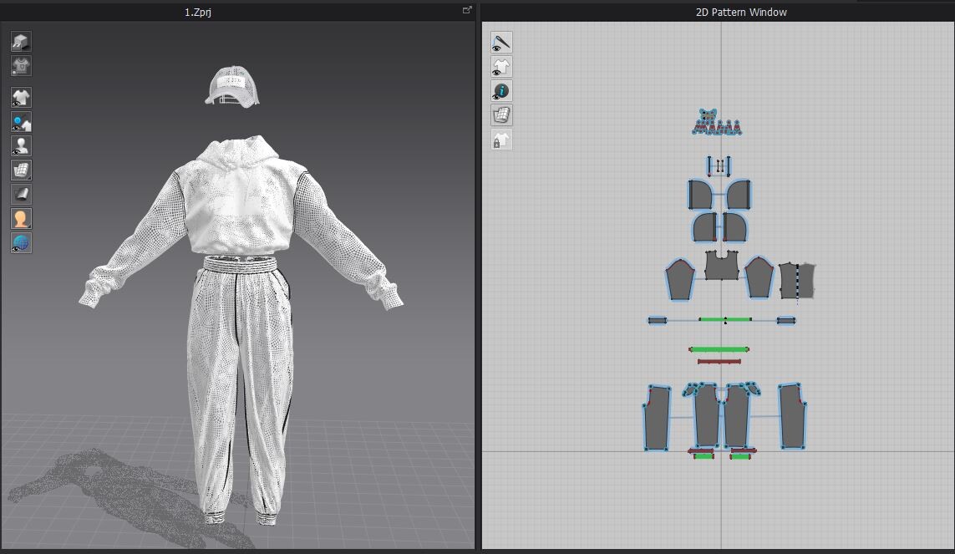The image size is (955, 554).
Task: Toggle seamline display needle icon in 2D window
Action: pyautogui.click(x=501, y=42)
